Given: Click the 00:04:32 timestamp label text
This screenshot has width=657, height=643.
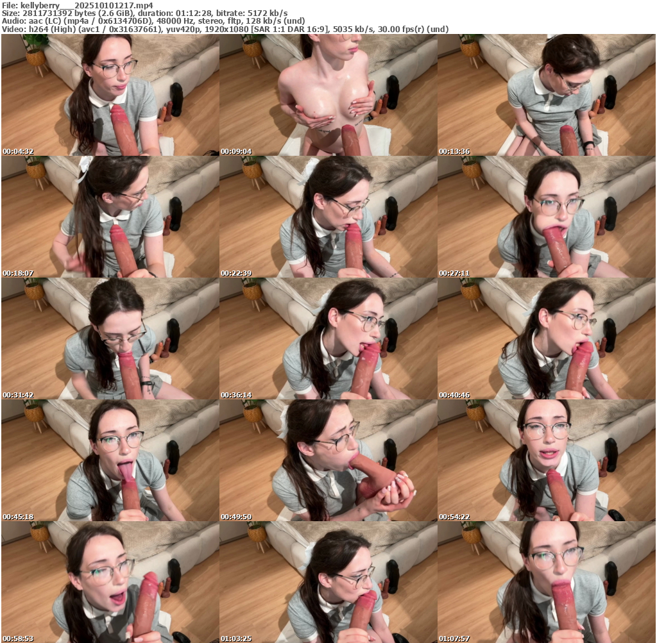Looking at the screenshot, I should point(18,152).
